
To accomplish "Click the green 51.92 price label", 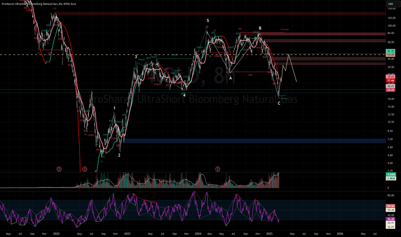I will tap(391, 51).
